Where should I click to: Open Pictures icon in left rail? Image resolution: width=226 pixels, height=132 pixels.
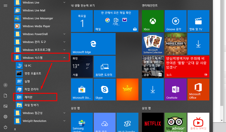(x=5, y=106)
